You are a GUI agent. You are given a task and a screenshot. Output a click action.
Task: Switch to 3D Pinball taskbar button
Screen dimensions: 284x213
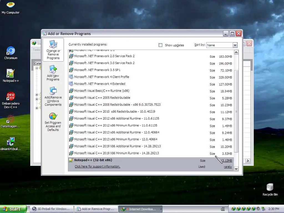click(52, 209)
